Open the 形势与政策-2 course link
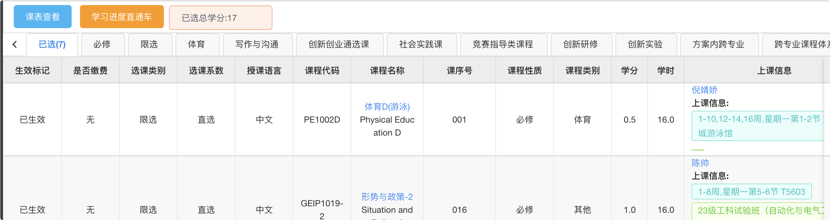 point(387,197)
